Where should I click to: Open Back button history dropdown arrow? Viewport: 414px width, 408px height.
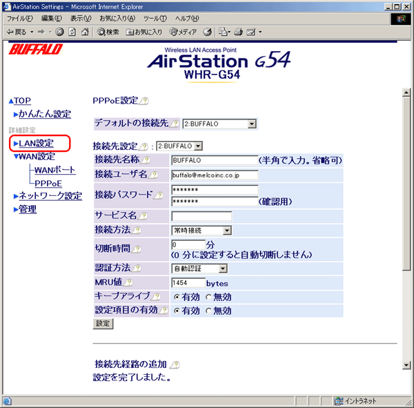tap(32, 32)
